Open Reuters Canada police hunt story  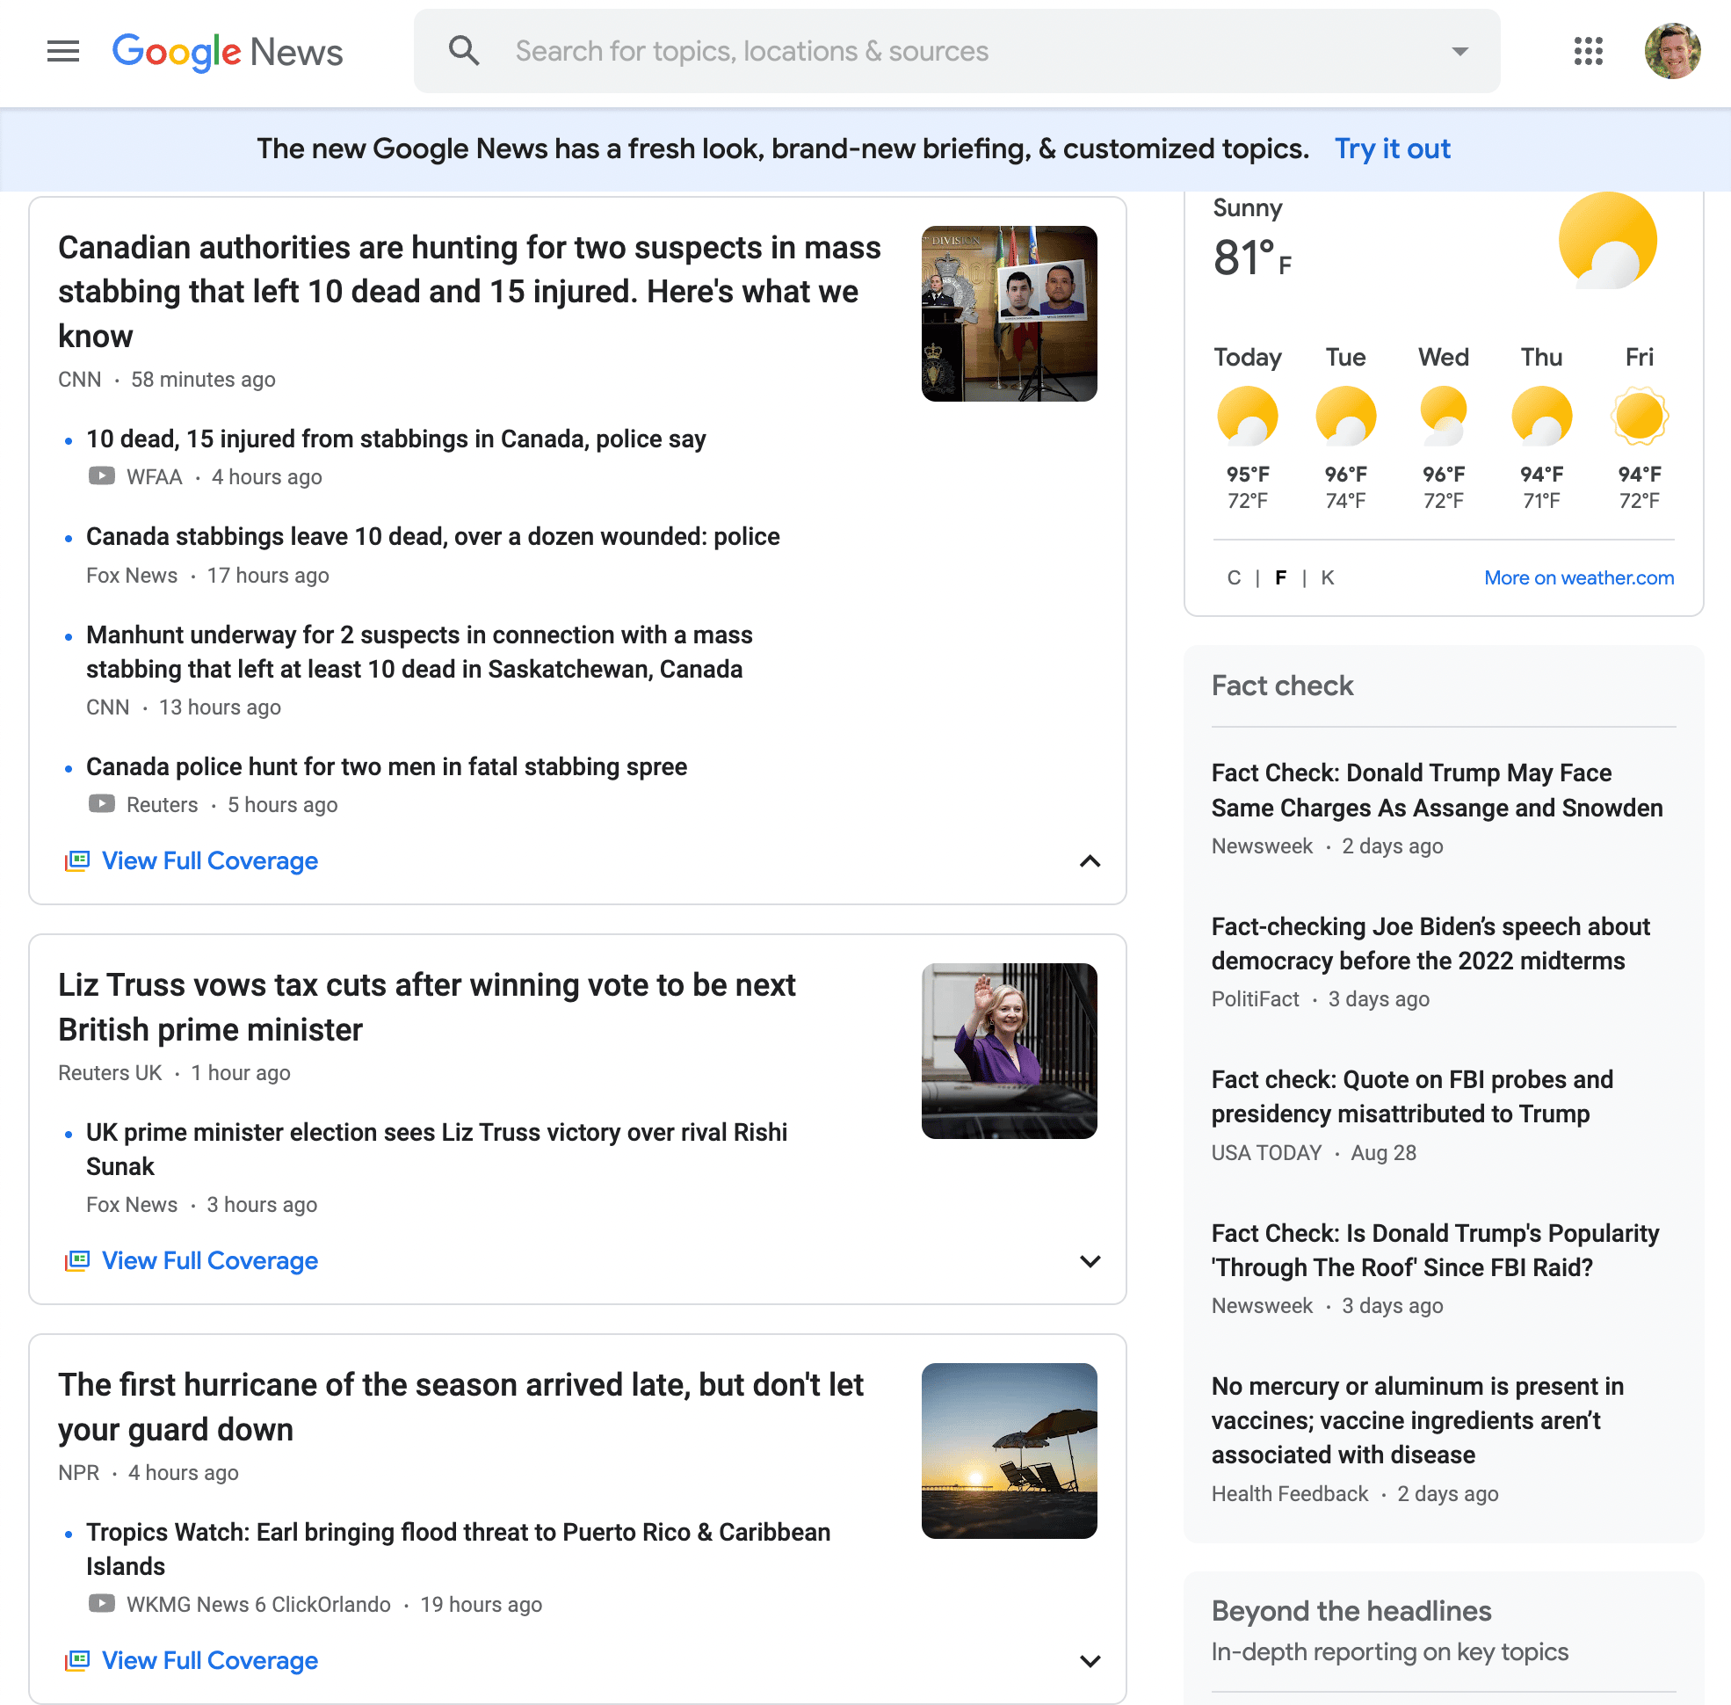pos(386,766)
